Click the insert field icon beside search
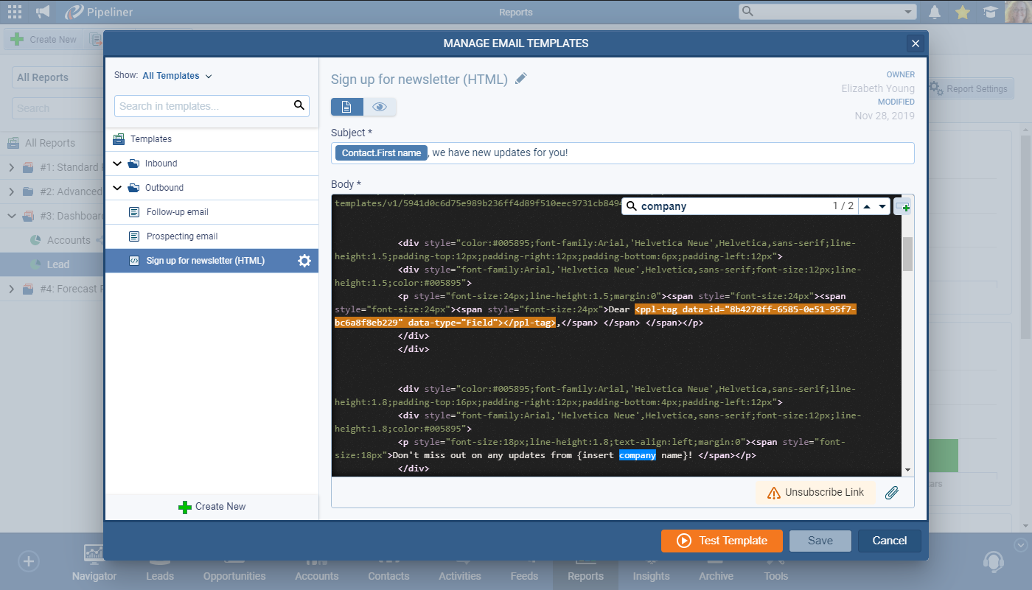This screenshot has width=1032, height=590. (x=902, y=207)
